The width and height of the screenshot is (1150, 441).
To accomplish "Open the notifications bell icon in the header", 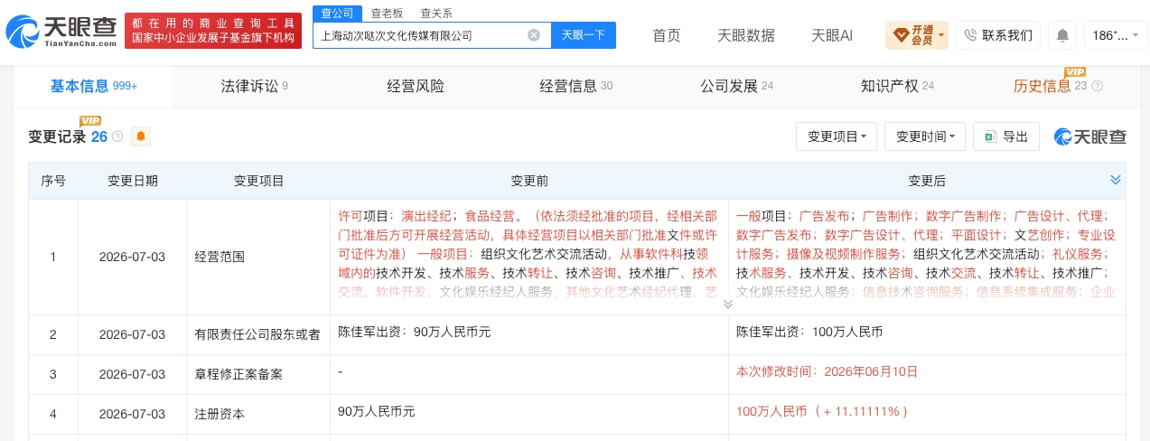I will coord(1062,35).
